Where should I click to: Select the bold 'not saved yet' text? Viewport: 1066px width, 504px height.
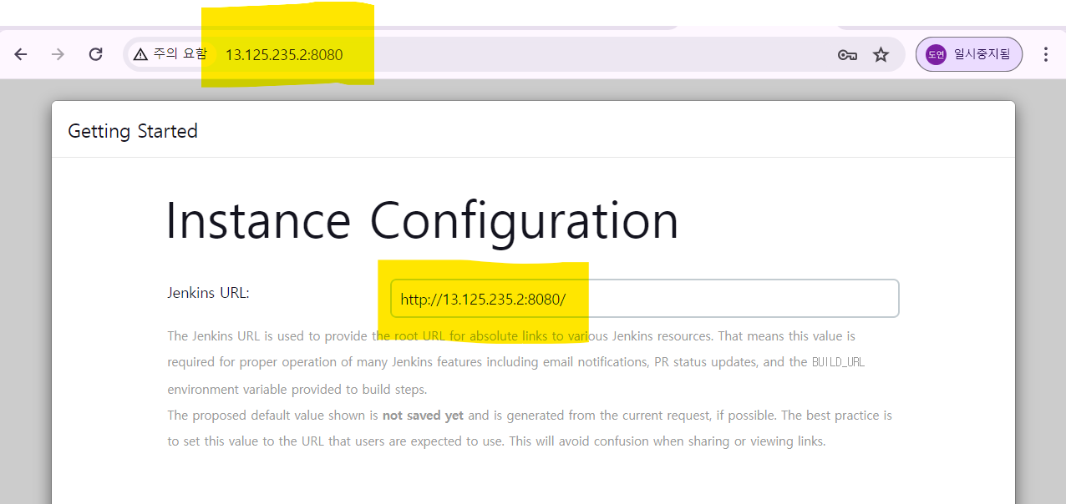pos(423,415)
